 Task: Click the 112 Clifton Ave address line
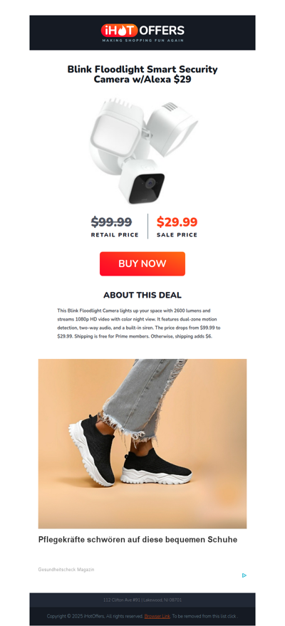[142, 600]
